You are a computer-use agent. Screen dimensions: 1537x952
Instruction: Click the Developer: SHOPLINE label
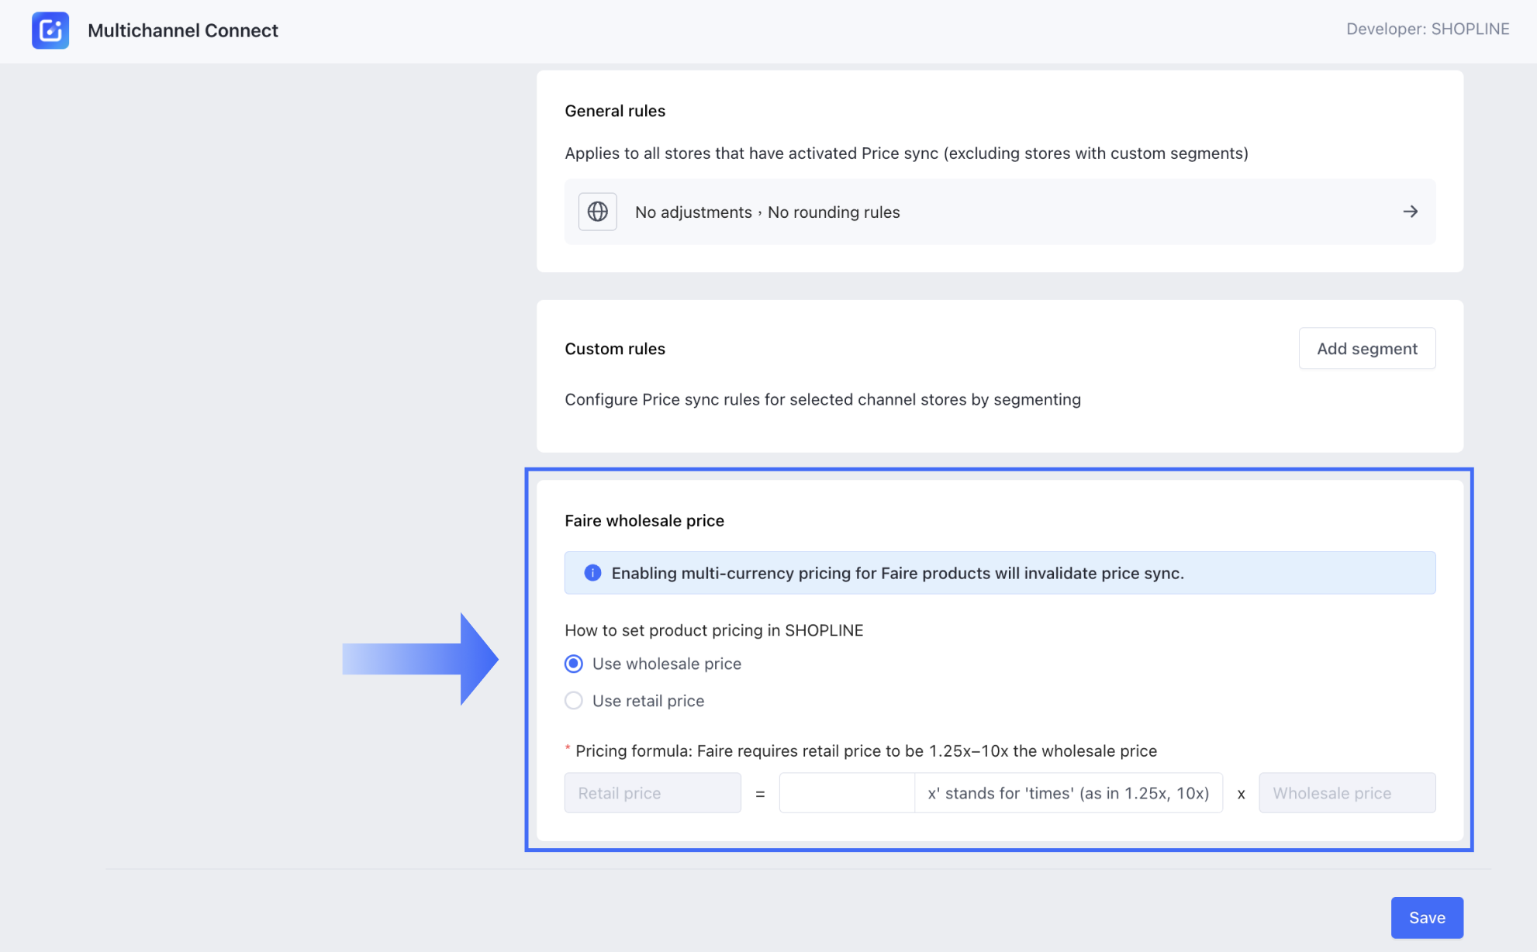click(x=1427, y=29)
